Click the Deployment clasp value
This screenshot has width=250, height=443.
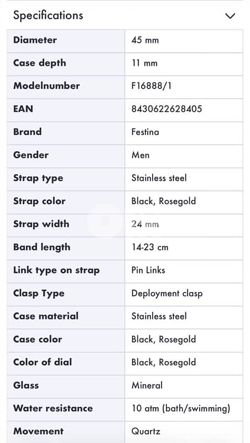tap(167, 293)
